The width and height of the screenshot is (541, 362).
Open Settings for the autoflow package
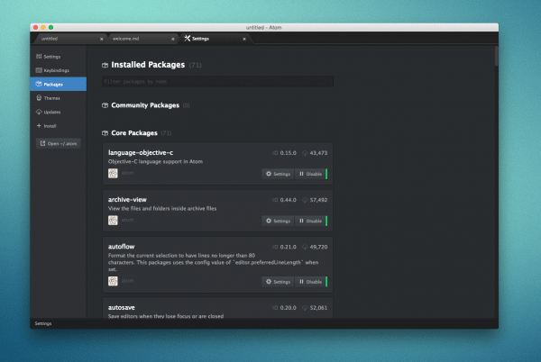[278, 281]
